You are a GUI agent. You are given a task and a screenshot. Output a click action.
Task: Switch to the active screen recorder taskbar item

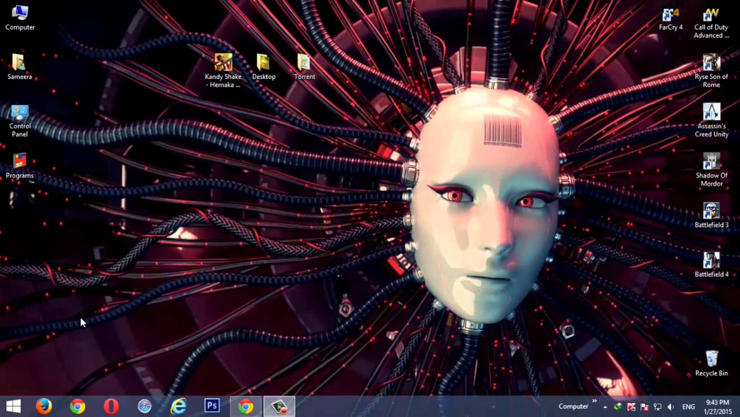pos(279,406)
